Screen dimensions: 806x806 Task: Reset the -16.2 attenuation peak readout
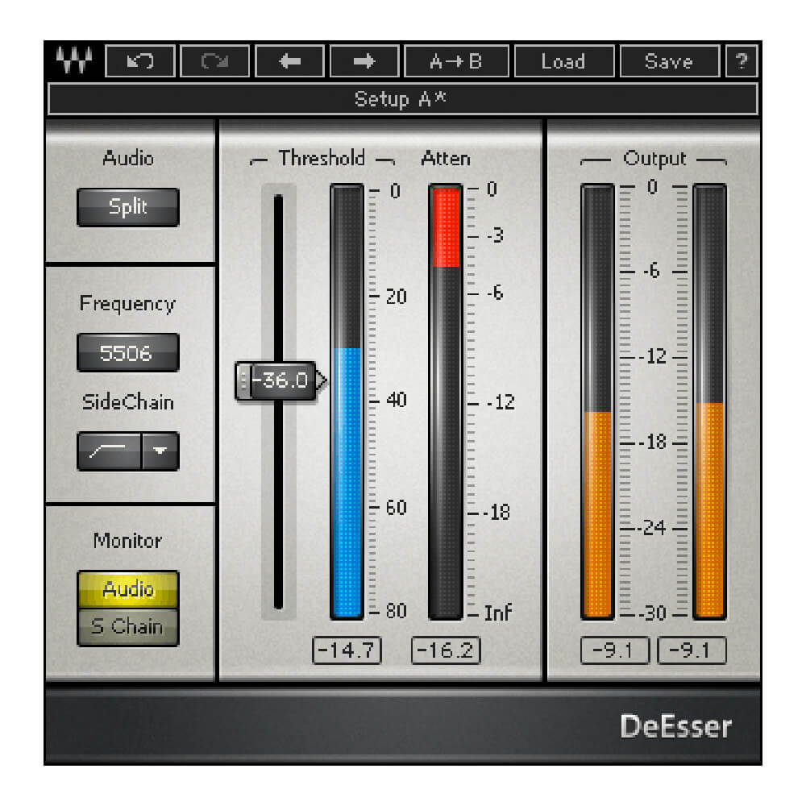pyautogui.click(x=446, y=650)
